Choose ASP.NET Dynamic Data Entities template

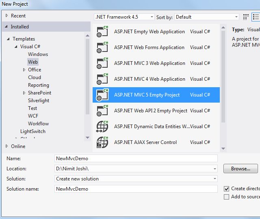coord(156,127)
